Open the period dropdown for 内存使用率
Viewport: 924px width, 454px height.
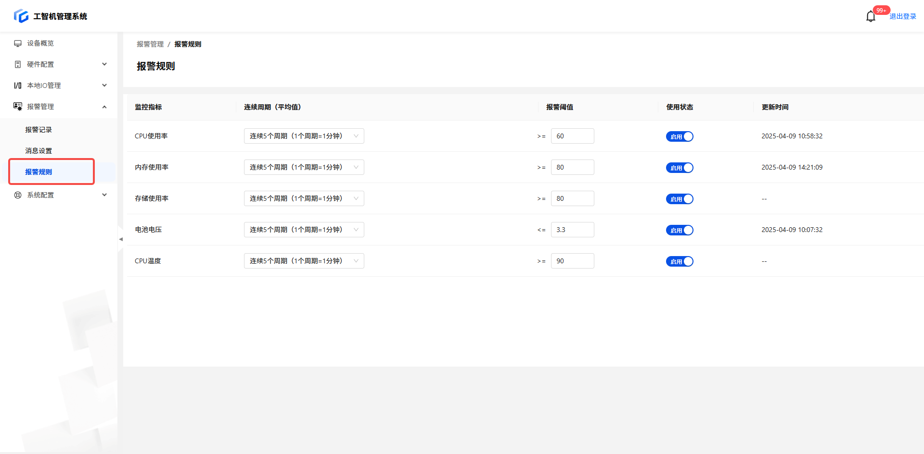coord(304,167)
